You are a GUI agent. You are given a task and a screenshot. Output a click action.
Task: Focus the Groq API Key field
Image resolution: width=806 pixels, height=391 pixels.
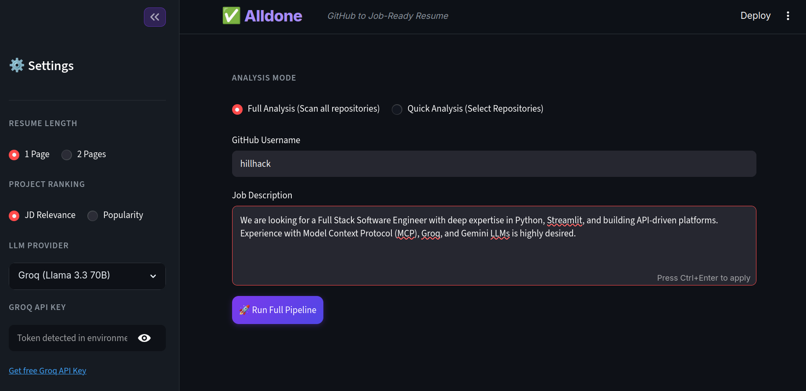[x=73, y=338]
